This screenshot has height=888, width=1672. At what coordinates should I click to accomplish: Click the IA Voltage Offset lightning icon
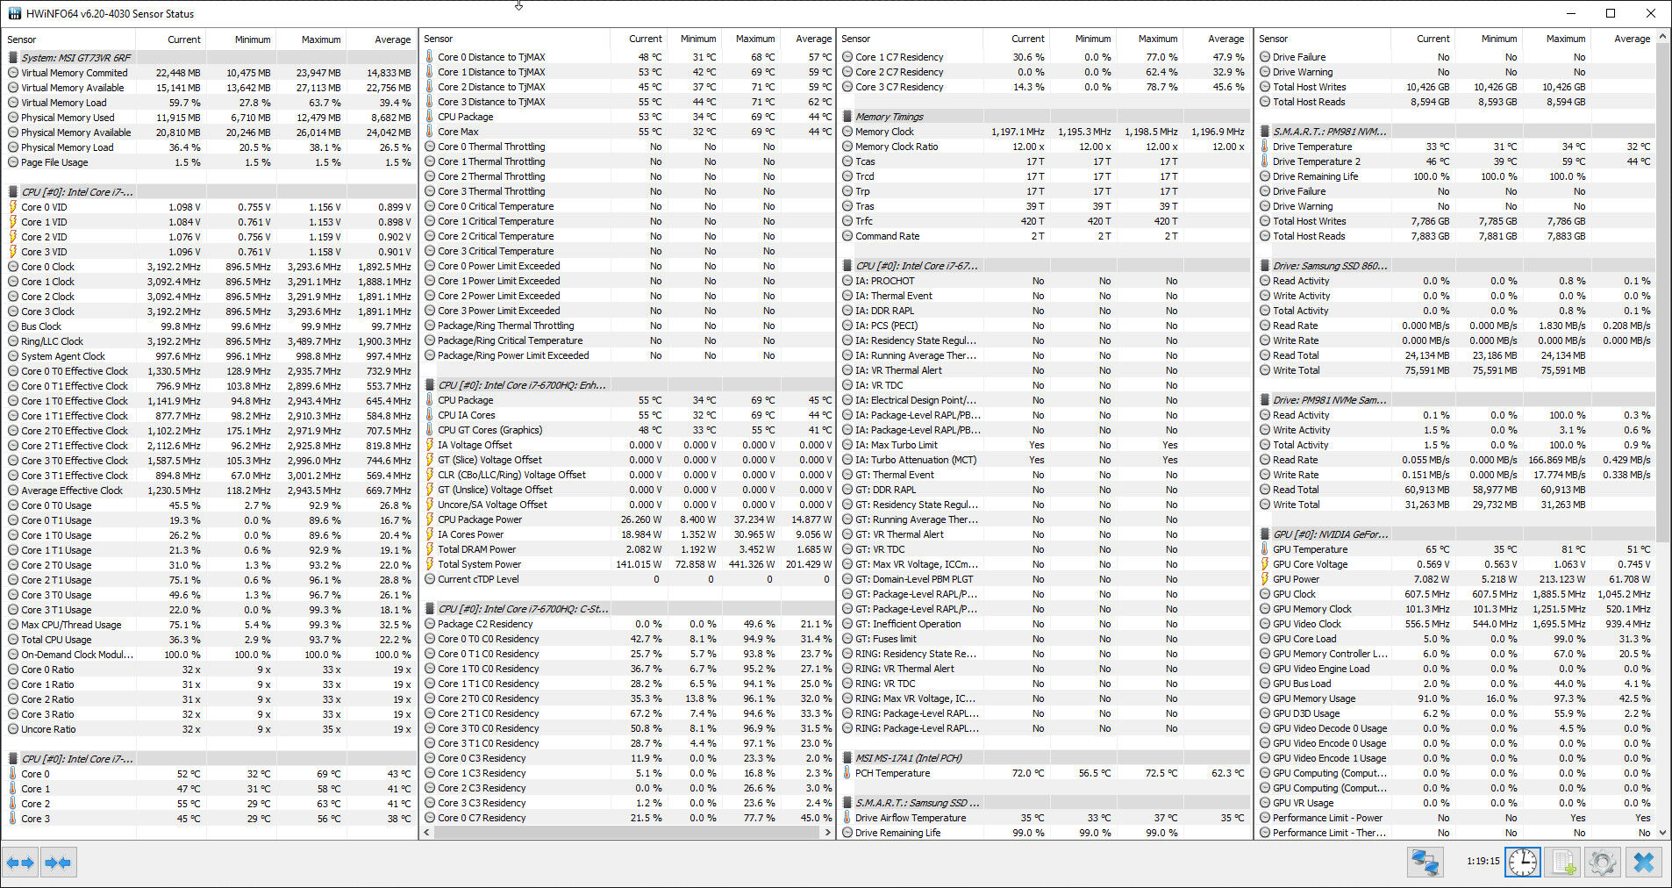tap(430, 445)
